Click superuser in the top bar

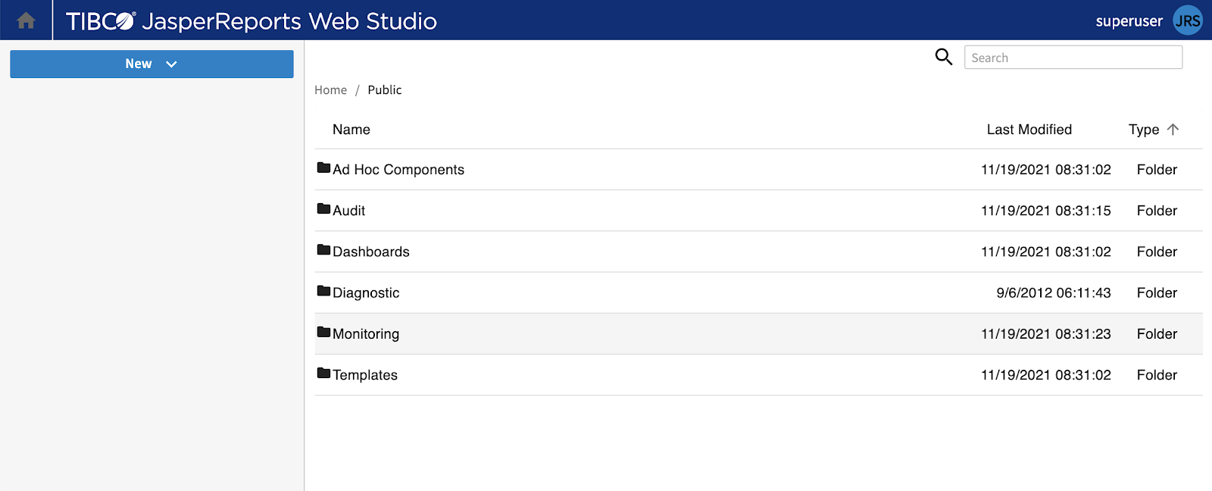pyautogui.click(x=1129, y=21)
